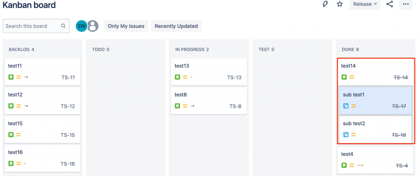Open issue key TS-12 link

(68, 106)
